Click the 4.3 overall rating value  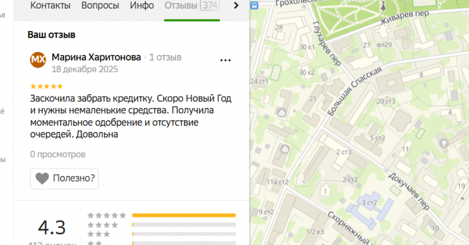(51, 228)
